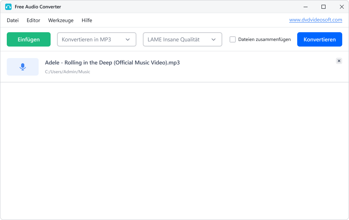Open the Werkzeuge menu
Screen dimensions: 349x220
(61, 20)
